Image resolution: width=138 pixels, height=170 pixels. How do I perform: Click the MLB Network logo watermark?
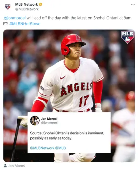coord(128,37)
